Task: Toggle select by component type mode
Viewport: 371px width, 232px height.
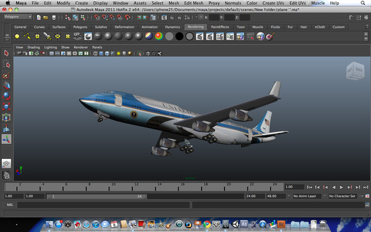Action: [x=83, y=17]
